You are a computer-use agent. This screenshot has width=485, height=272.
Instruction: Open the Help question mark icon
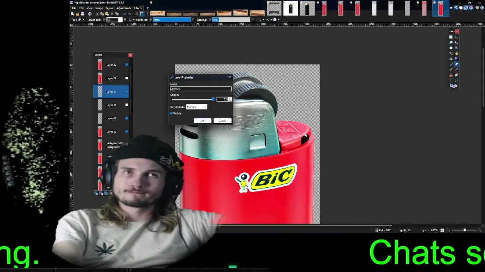(x=482, y=8)
